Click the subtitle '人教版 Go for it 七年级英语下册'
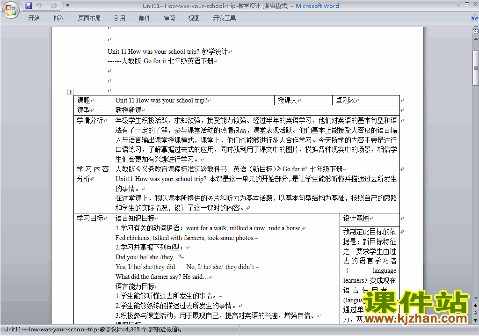Image resolution: width=479 pixels, height=336 pixels. click(167, 61)
